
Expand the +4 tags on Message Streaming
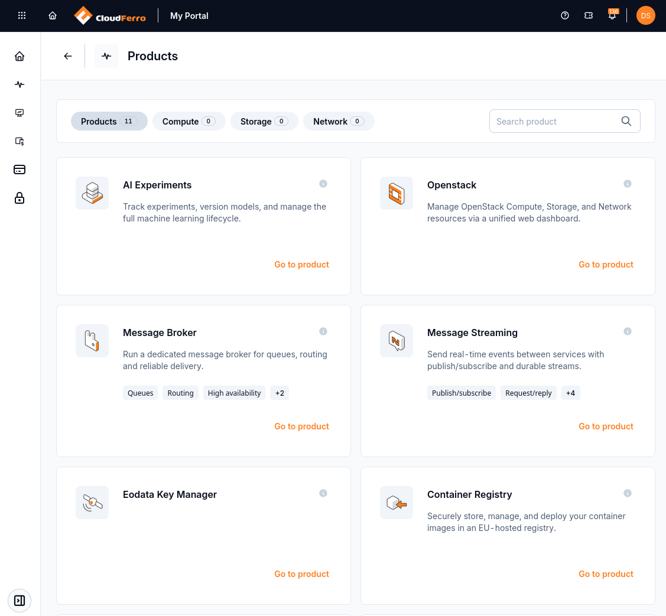click(x=570, y=393)
